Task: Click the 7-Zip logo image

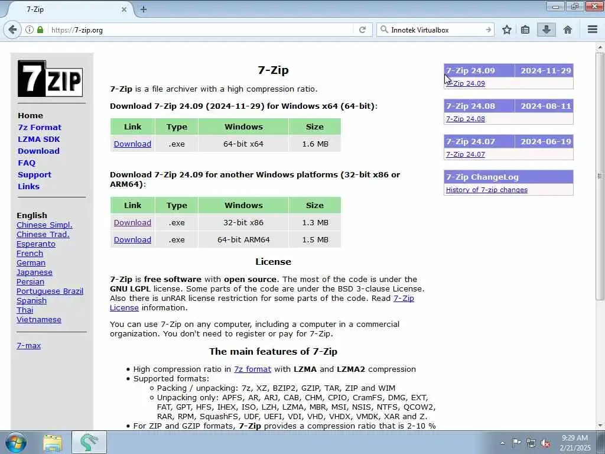Action: [x=50, y=79]
